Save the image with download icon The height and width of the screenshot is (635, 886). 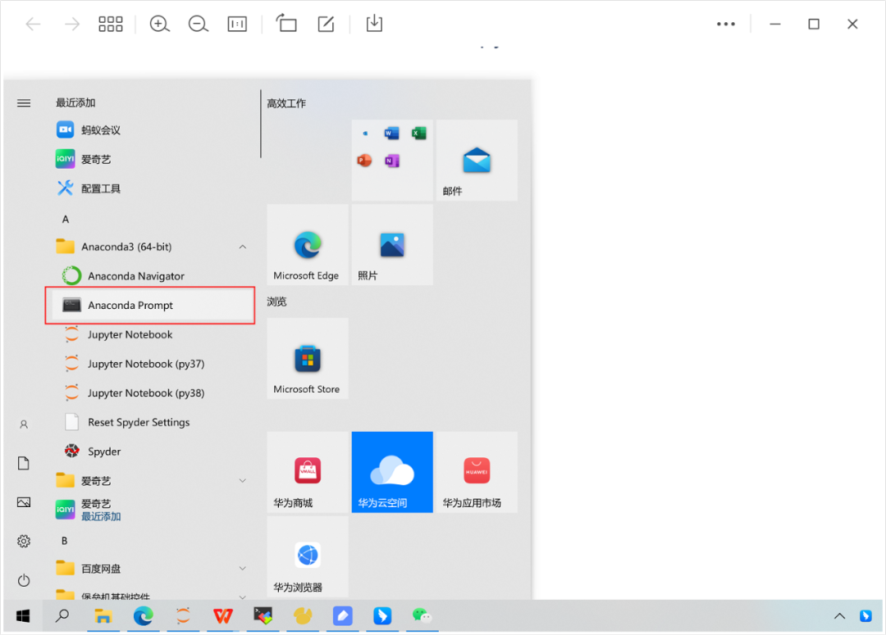point(374,23)
